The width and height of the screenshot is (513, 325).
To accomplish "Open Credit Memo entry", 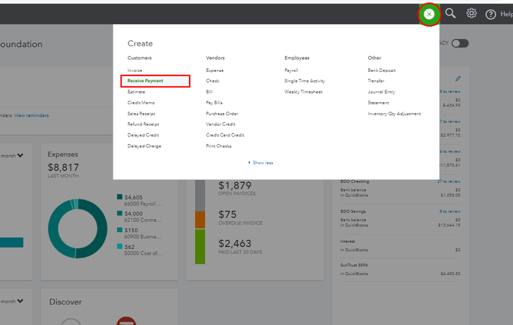I will click(x=141, y=103).
